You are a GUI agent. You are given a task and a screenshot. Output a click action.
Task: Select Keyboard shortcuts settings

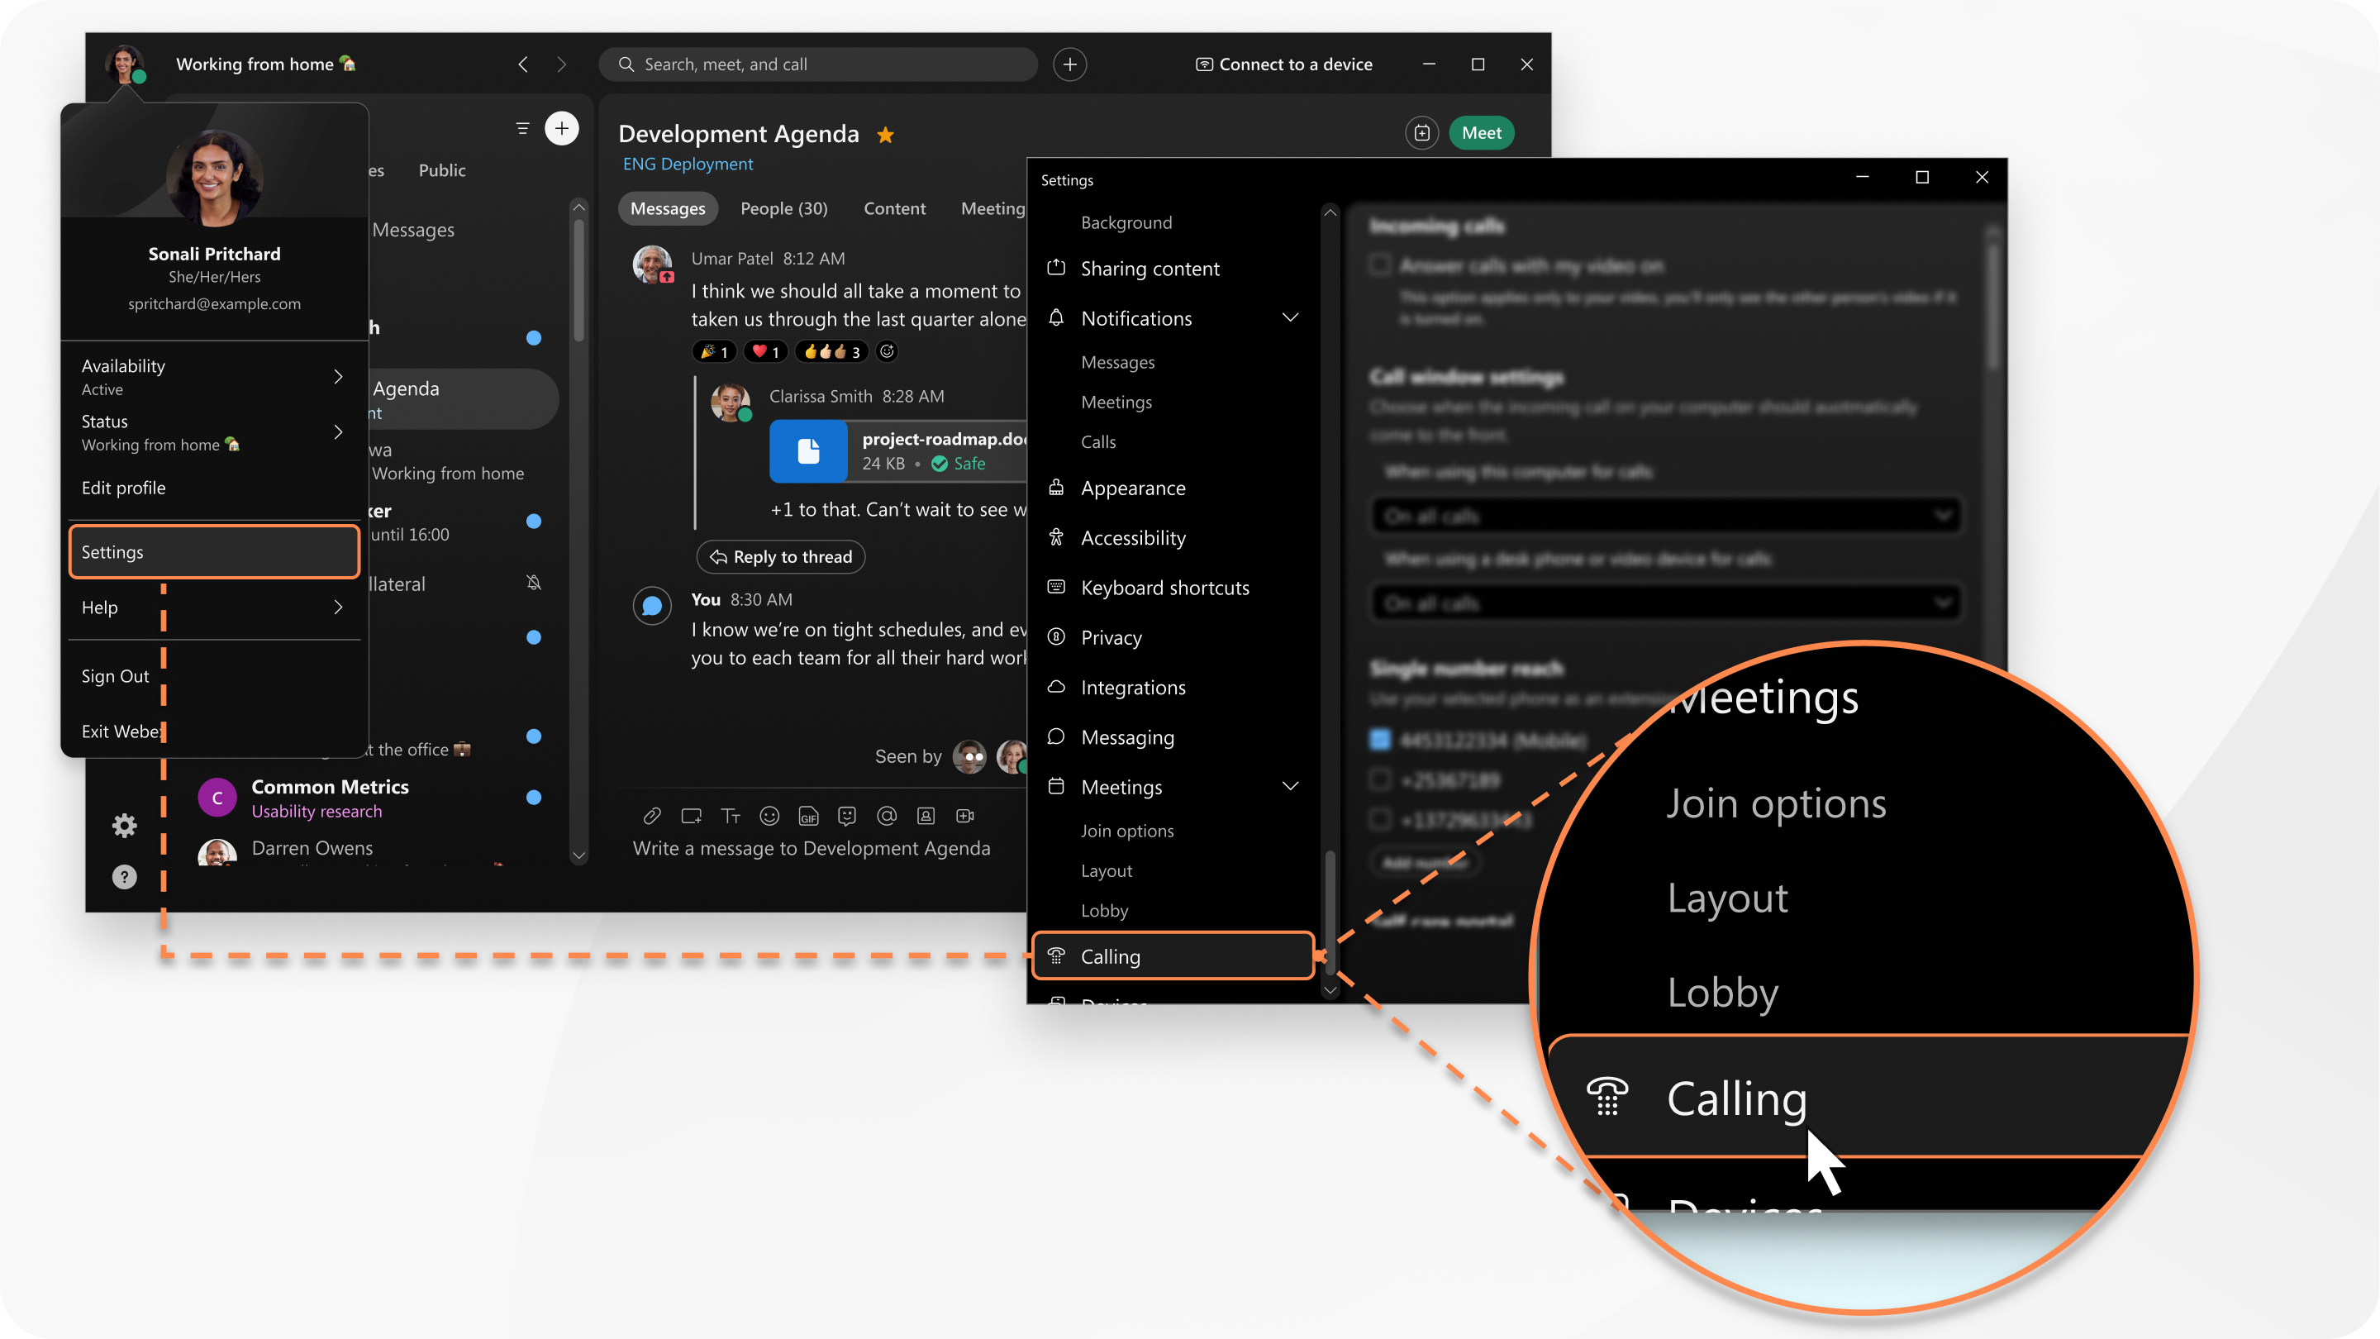[1164, 587]
